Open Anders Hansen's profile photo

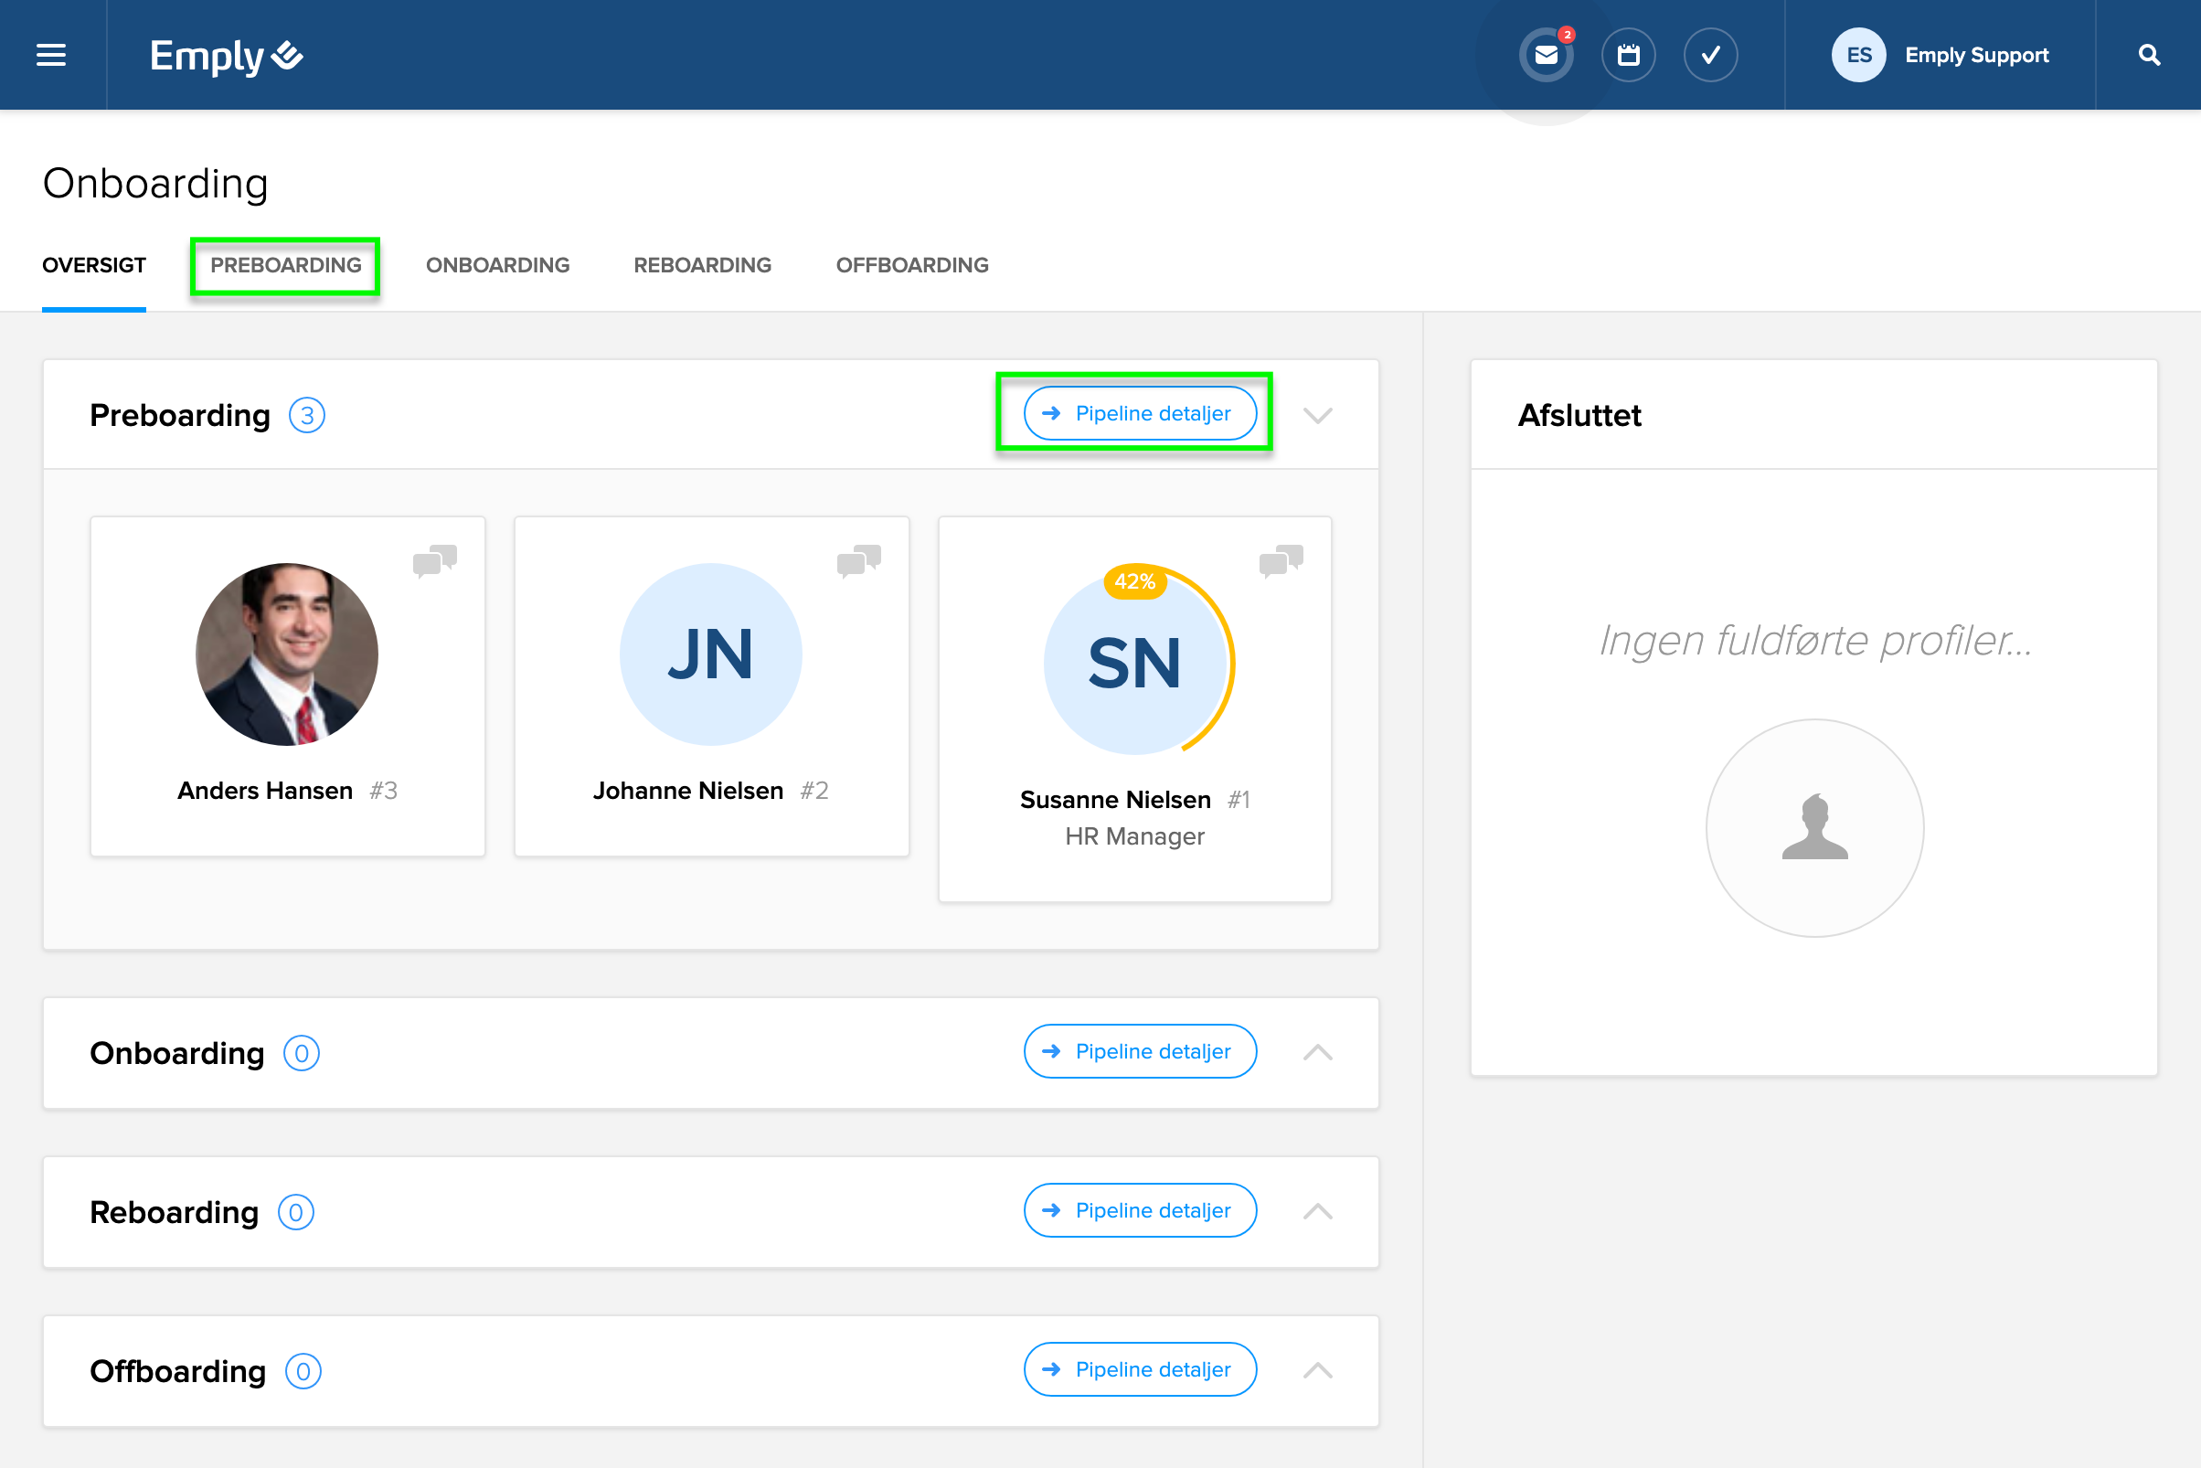(286, 654)
